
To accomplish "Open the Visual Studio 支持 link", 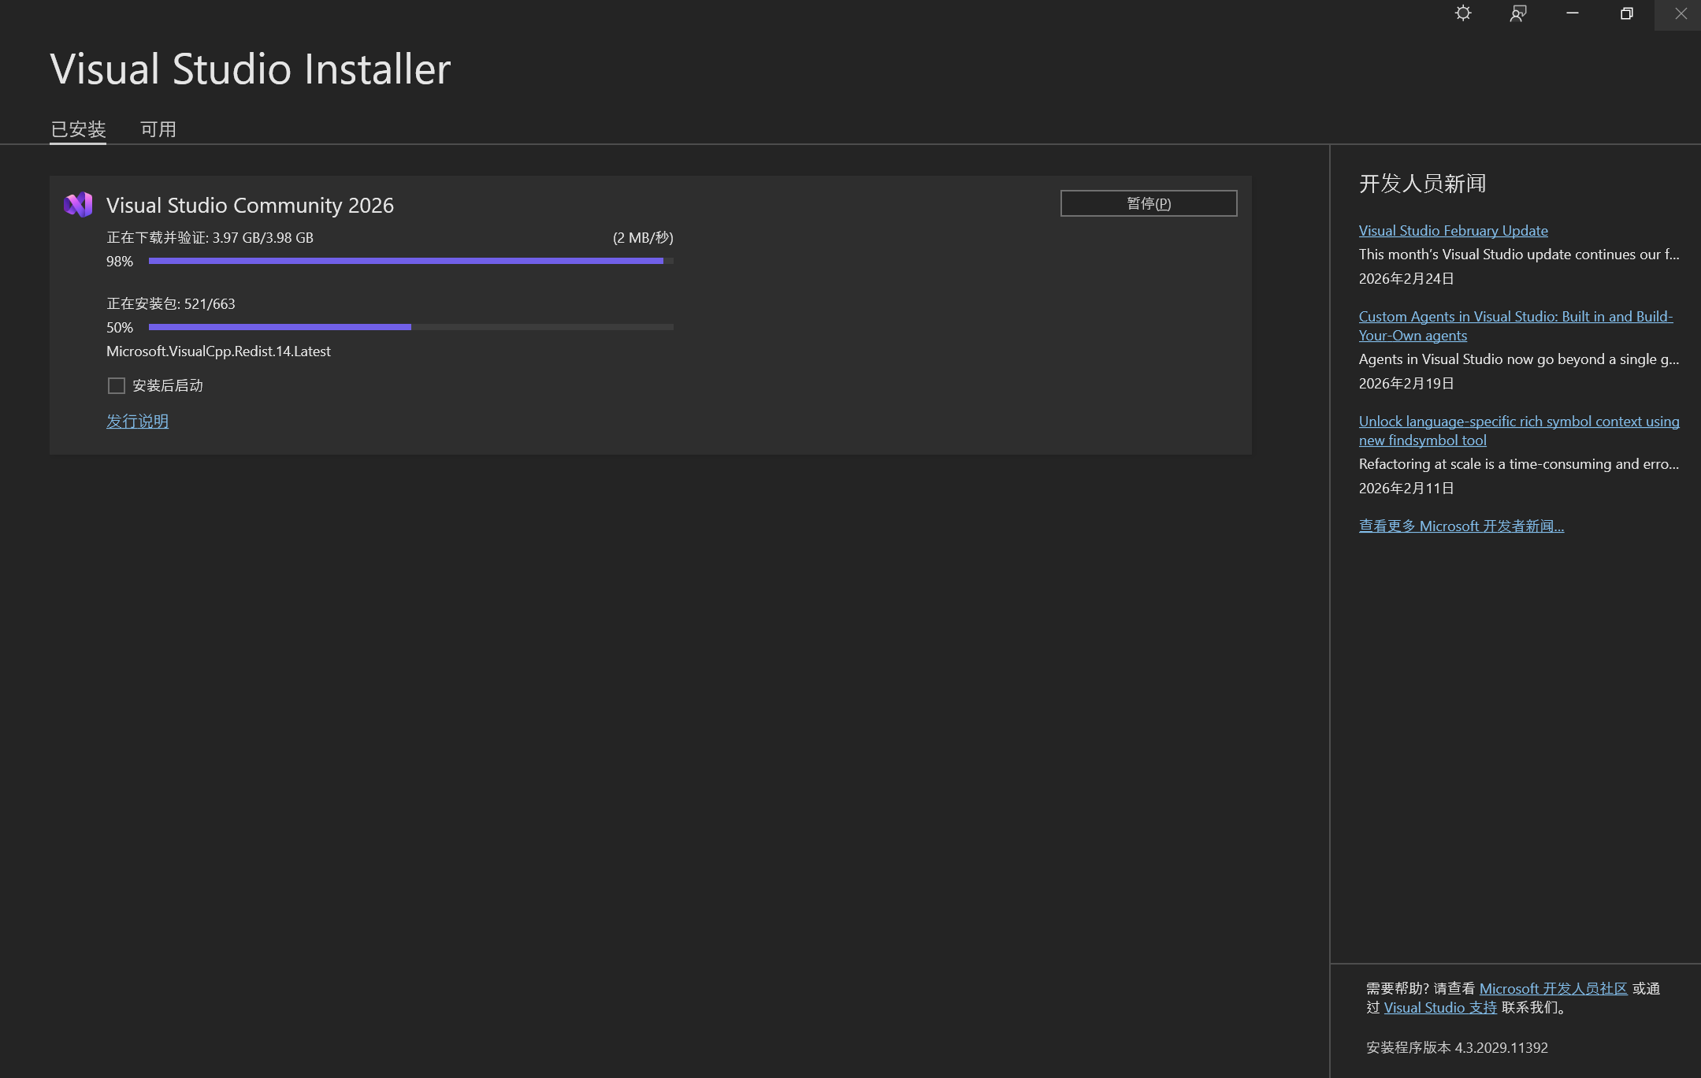I will click(1439, 1007).
